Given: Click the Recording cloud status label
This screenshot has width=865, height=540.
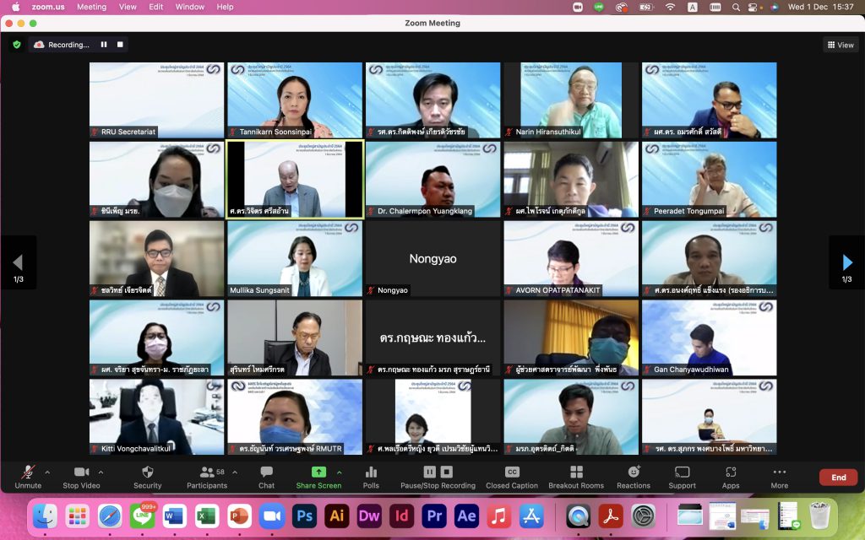Looking at the screenshot, I should (61, 45).
